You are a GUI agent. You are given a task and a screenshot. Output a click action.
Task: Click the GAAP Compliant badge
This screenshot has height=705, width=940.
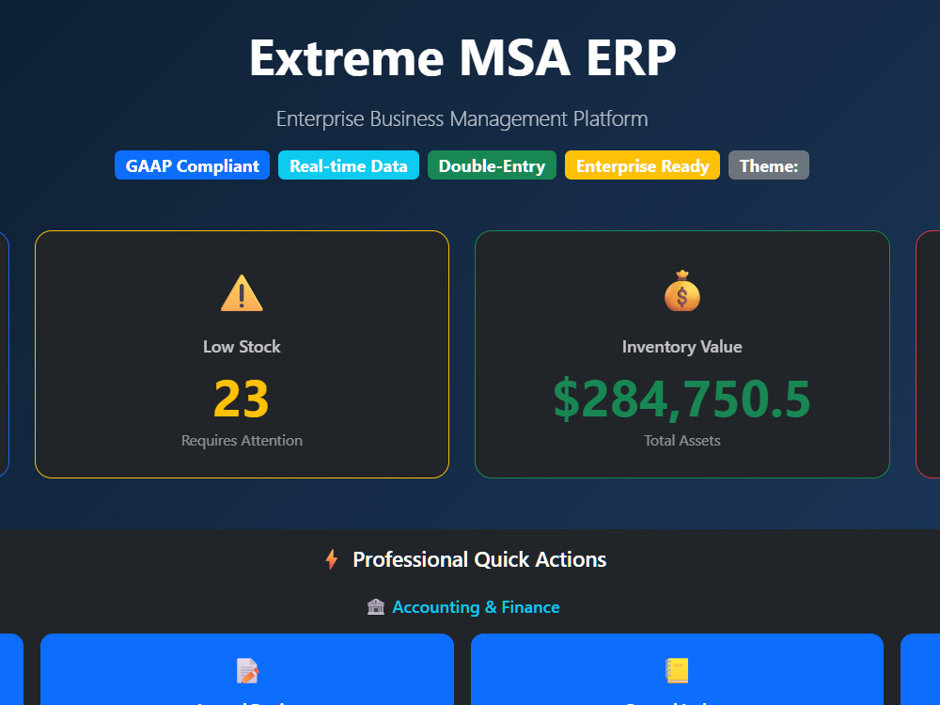tap(192, 165)
